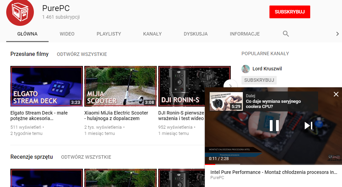
Task: Subscribe to PurePC with red SUBSKRYBUJ button
Action: (289, 12)
